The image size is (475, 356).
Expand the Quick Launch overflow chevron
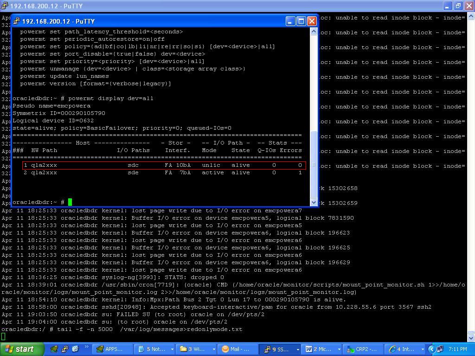(x=86, y=347)
